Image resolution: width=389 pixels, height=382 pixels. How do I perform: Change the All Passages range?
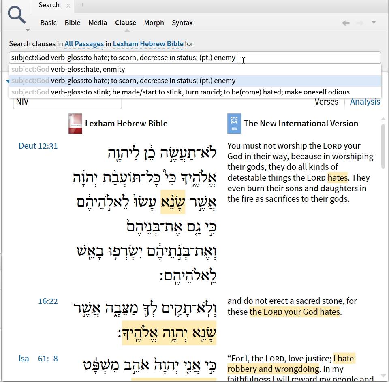pos(84,44)
